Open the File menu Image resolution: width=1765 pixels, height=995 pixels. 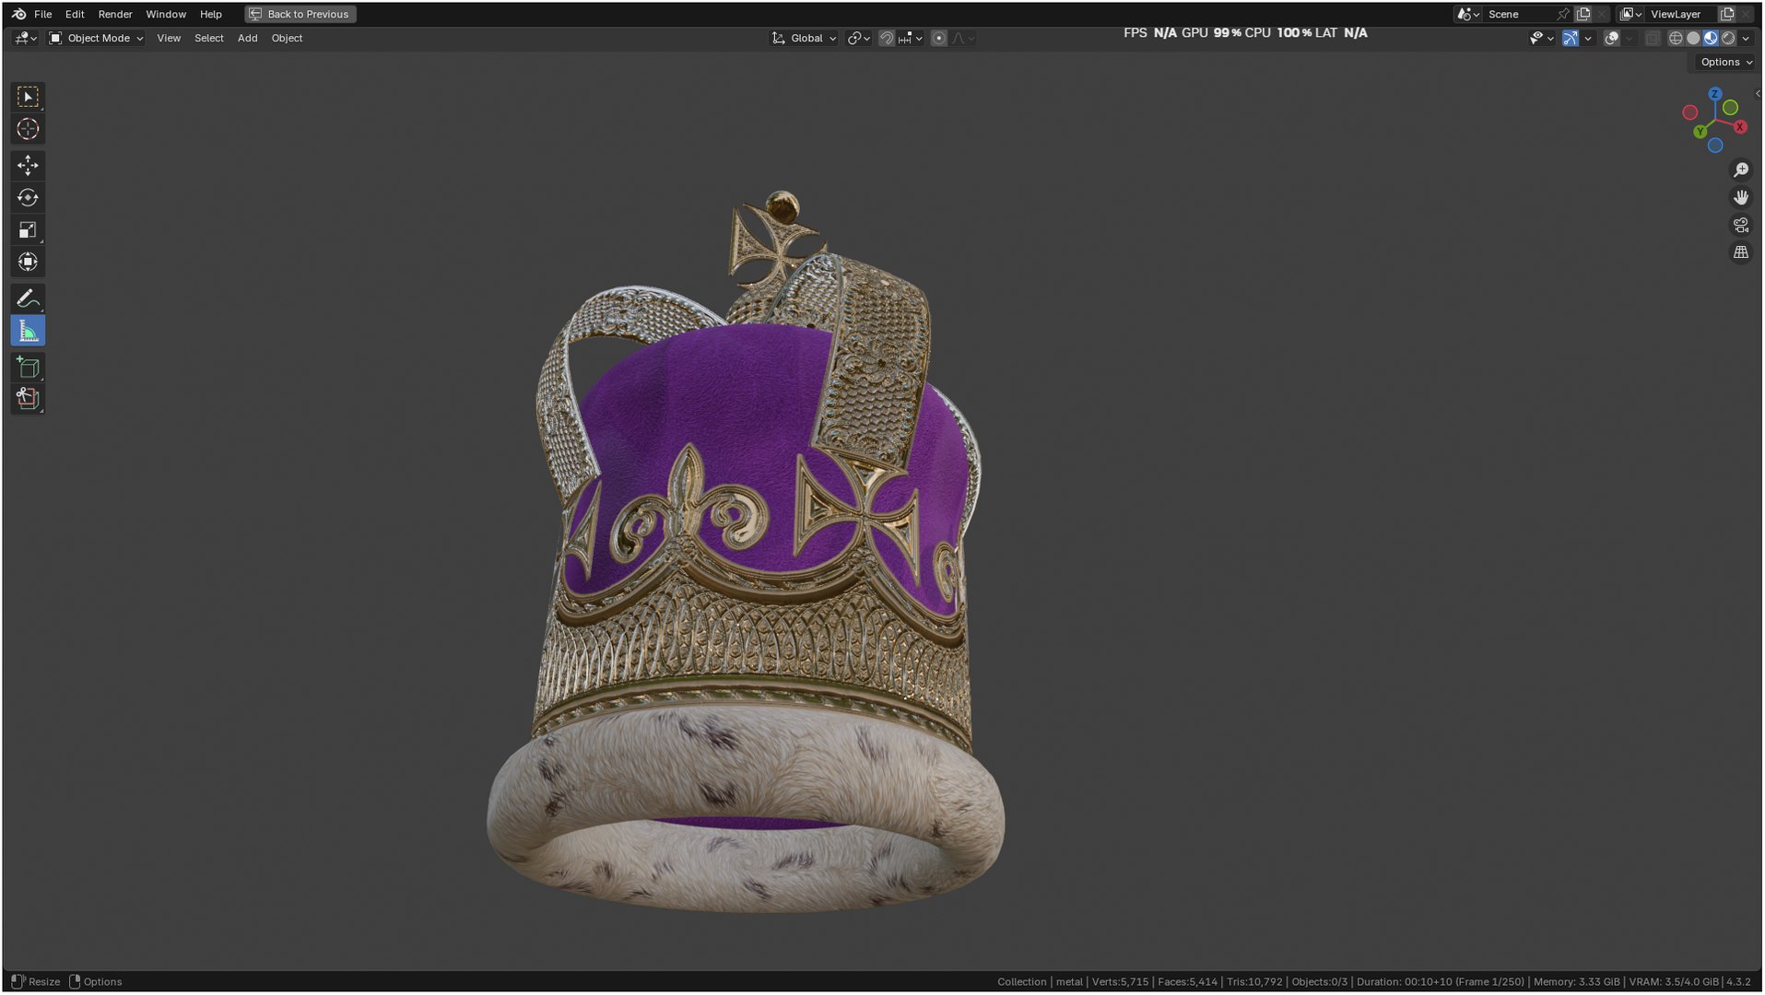point(43,14)
